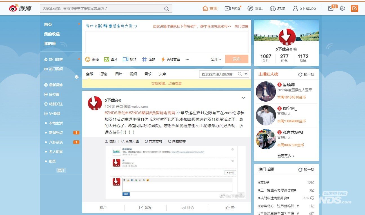Screen dimensions: 365x215
Task: Open the user profile o下载帝o in navbar
Action: (304, 8)
